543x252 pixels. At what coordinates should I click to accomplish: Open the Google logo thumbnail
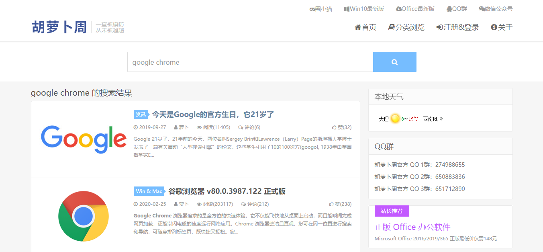(84, 139)
